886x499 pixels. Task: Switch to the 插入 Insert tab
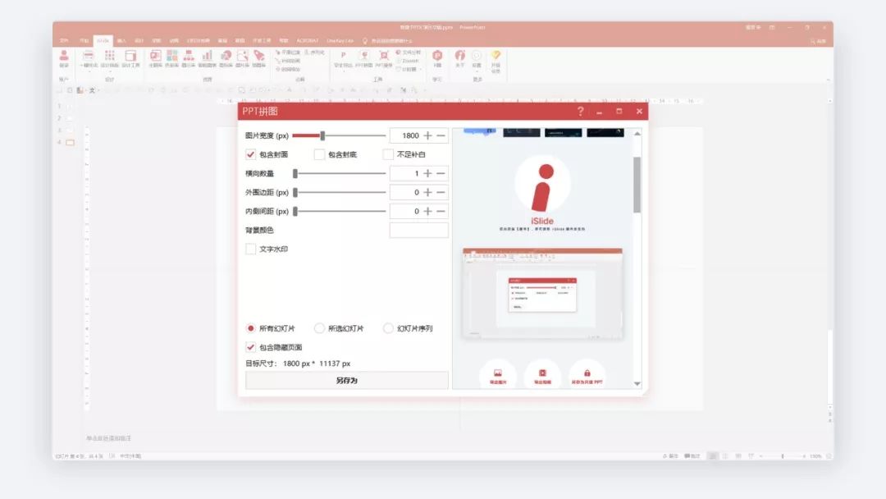coord(121,41)
